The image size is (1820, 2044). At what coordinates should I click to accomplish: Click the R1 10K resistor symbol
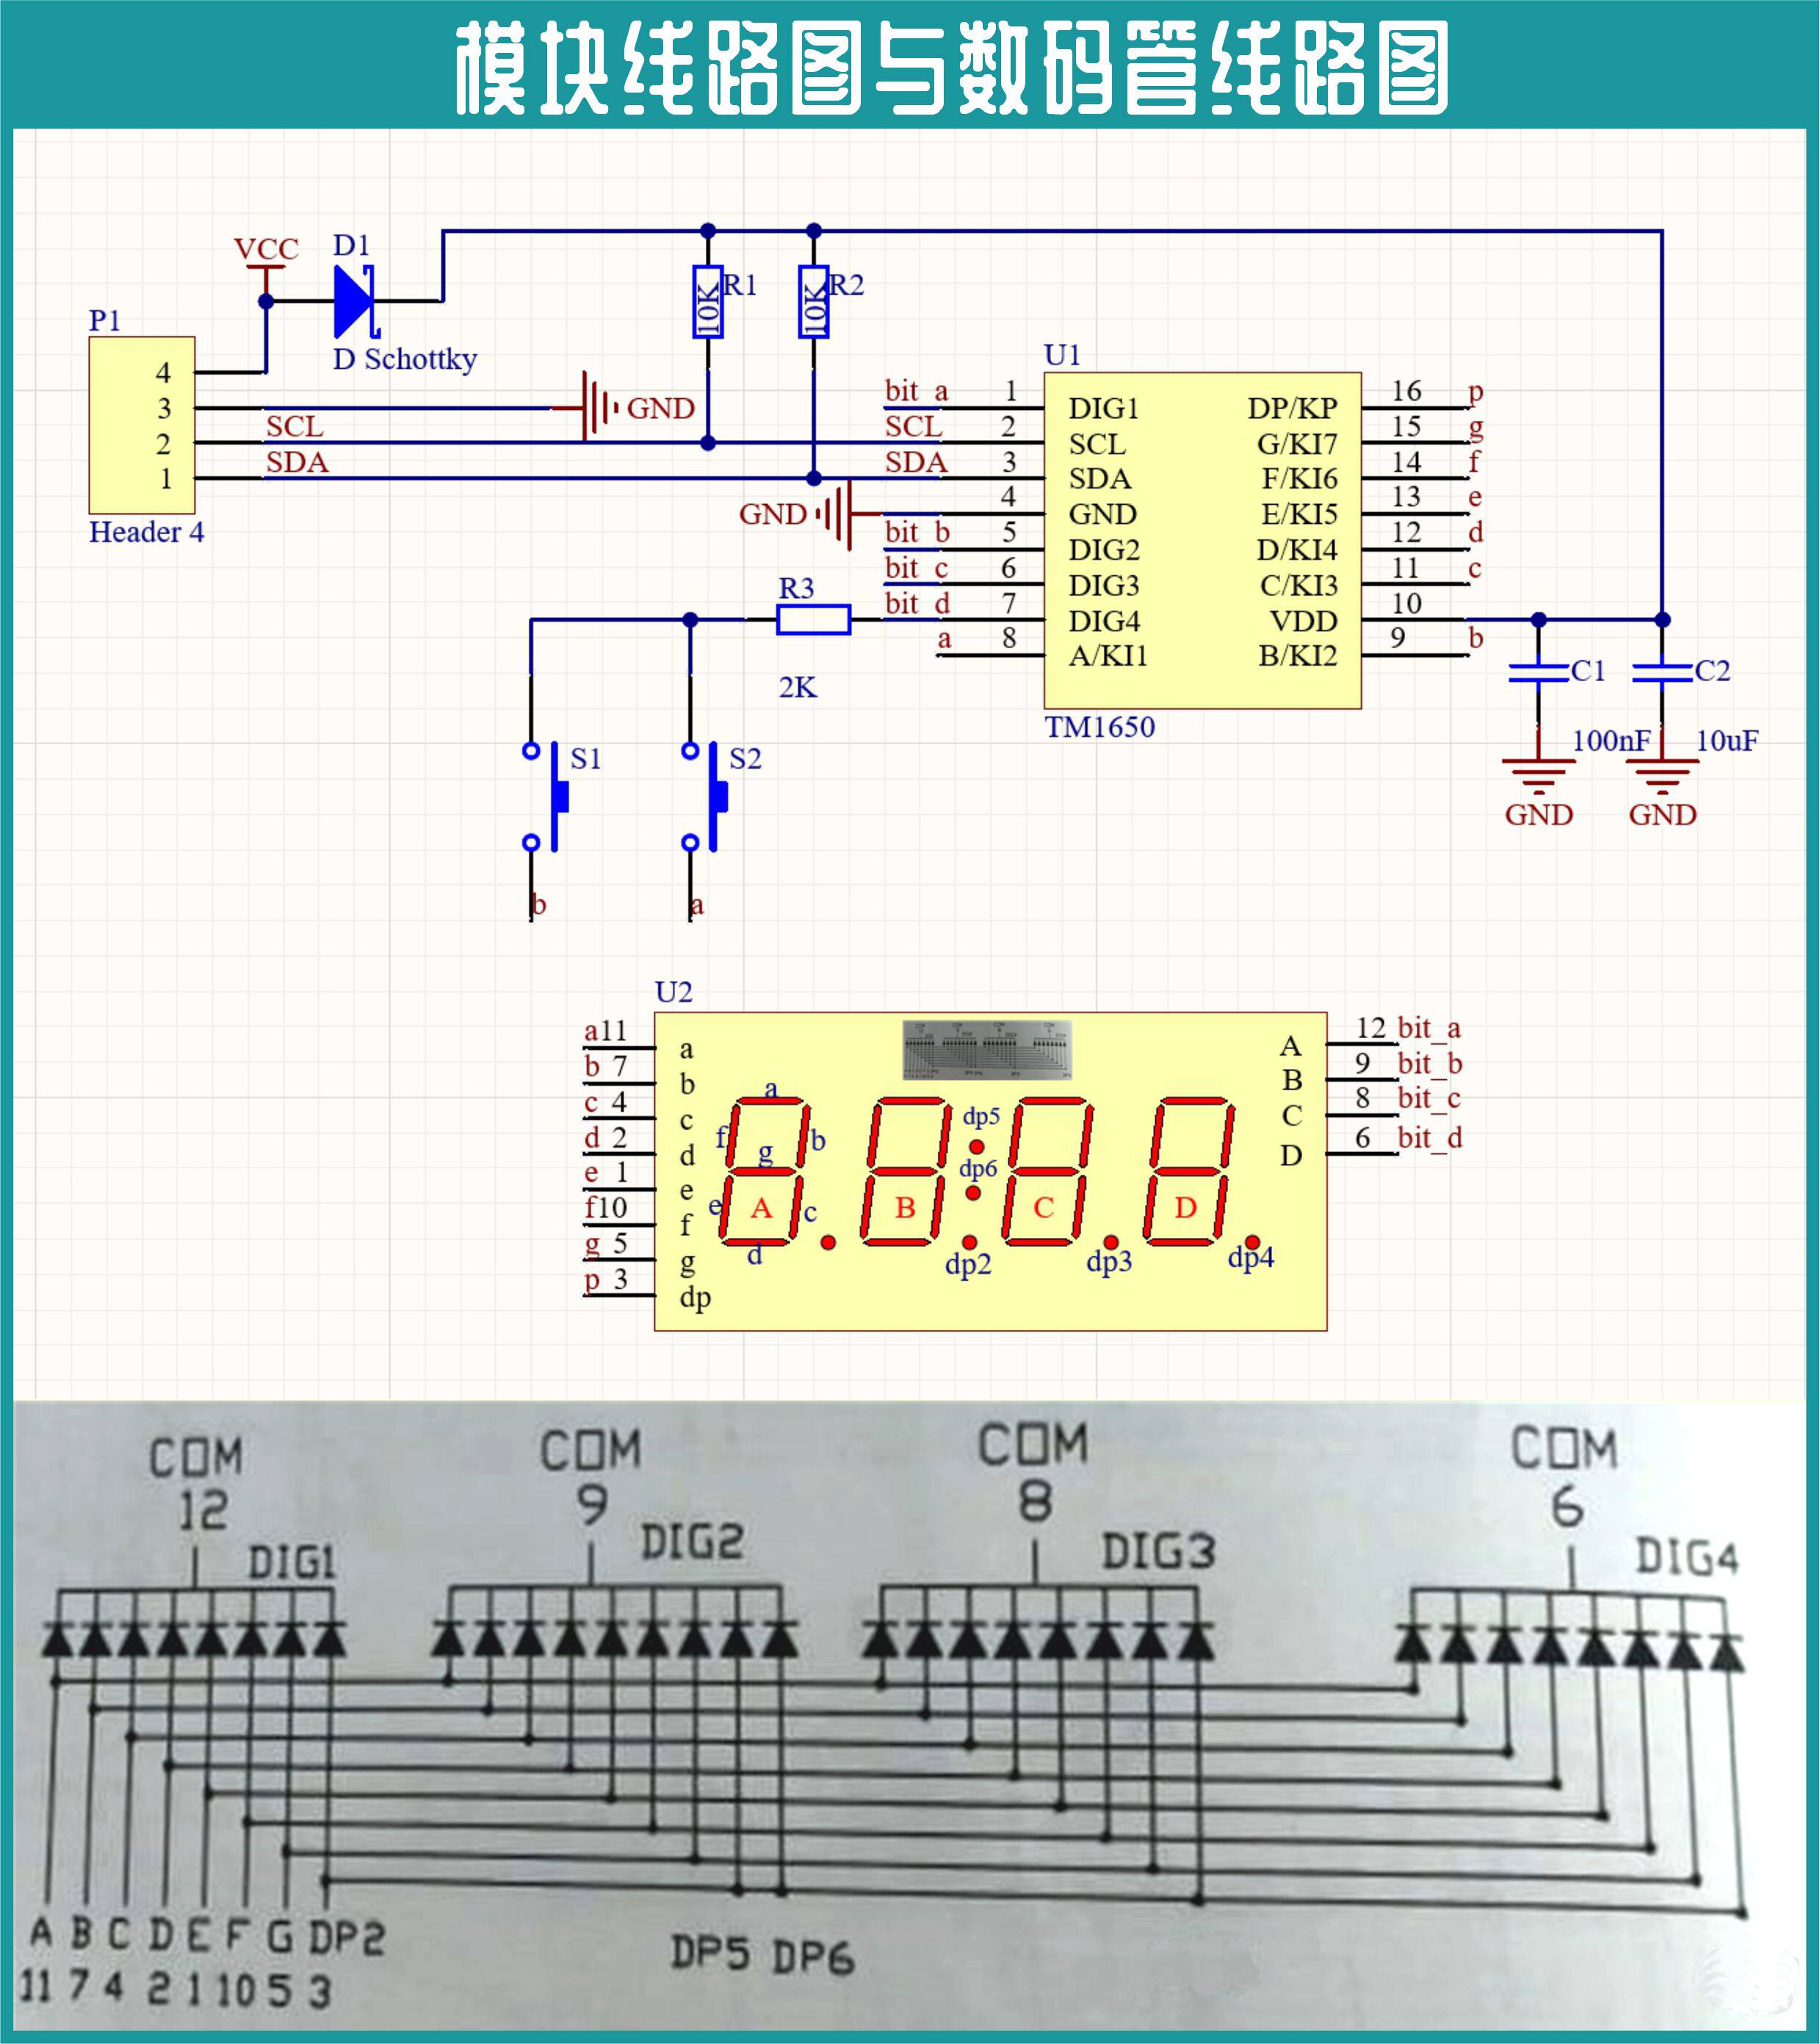[708, 302]
